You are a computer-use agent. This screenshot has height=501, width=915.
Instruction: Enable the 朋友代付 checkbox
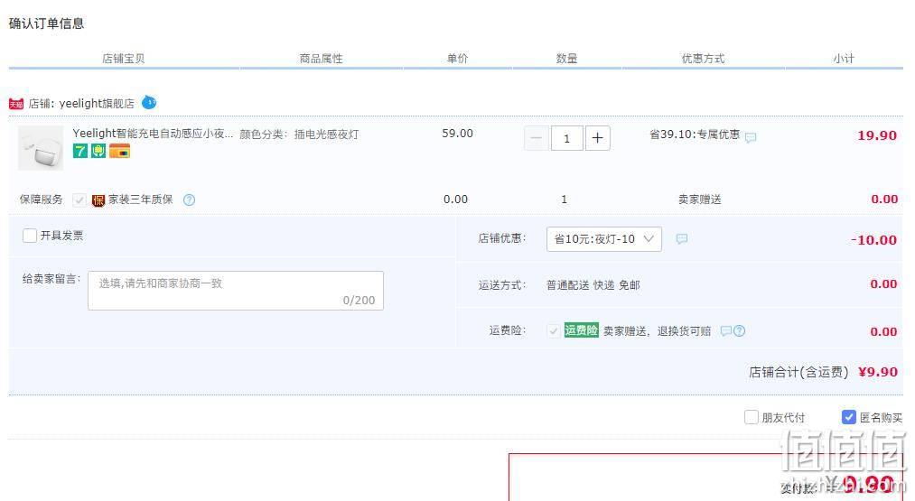(751, 417)
